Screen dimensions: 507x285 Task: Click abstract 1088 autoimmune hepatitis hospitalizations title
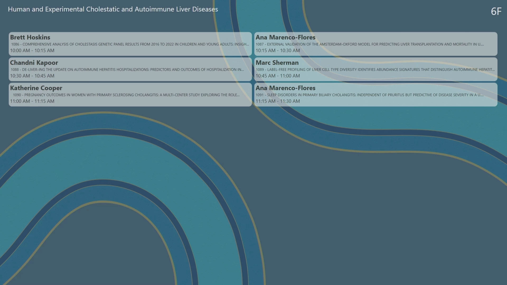[x=127, y=70]
